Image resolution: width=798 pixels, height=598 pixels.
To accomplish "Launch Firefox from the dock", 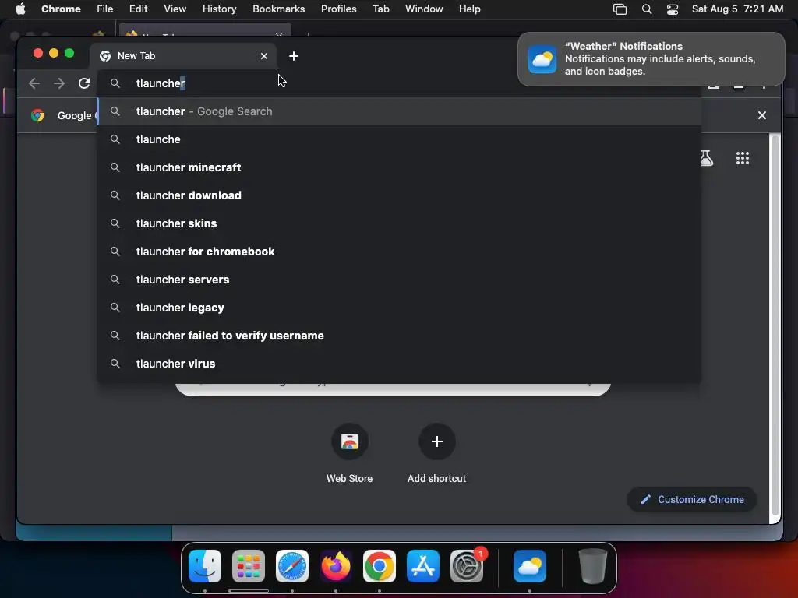I will (x=335, y=566).
